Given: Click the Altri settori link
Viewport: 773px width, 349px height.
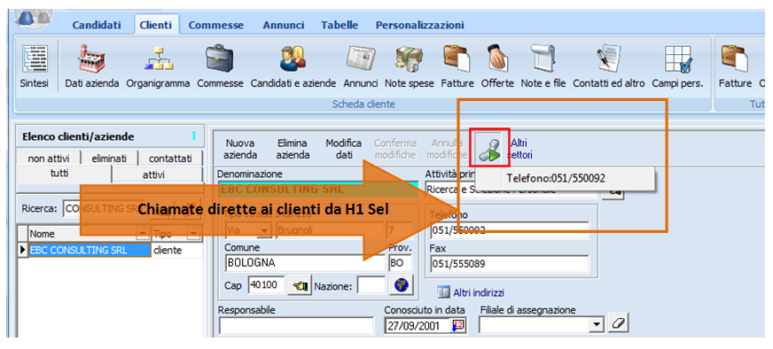Looking at the screenshot, I should pos(521,149).
